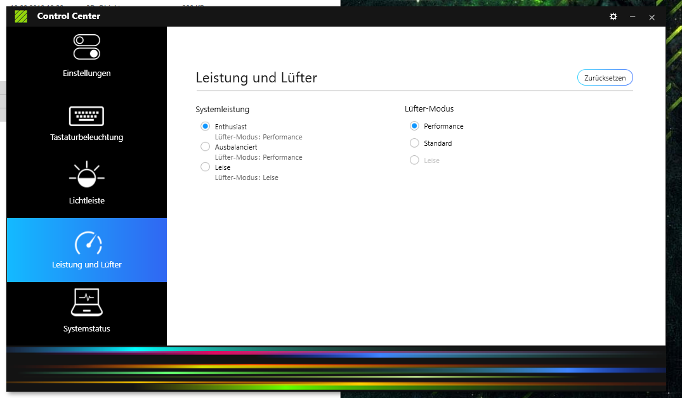Open the keyboard icon for Tastaturbeleuchtung
This screenshot has width=682, height=398.
[x=86, y=116]
